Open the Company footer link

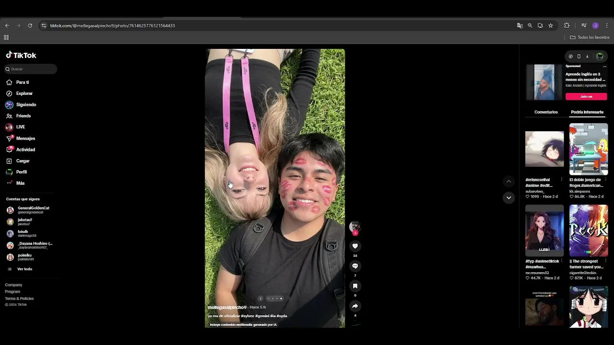13,285
